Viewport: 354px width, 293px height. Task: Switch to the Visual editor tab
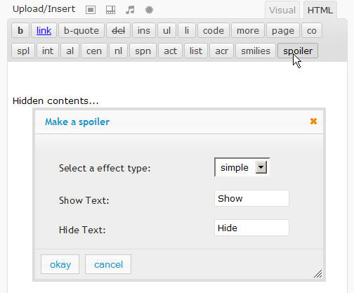(282, 10)
